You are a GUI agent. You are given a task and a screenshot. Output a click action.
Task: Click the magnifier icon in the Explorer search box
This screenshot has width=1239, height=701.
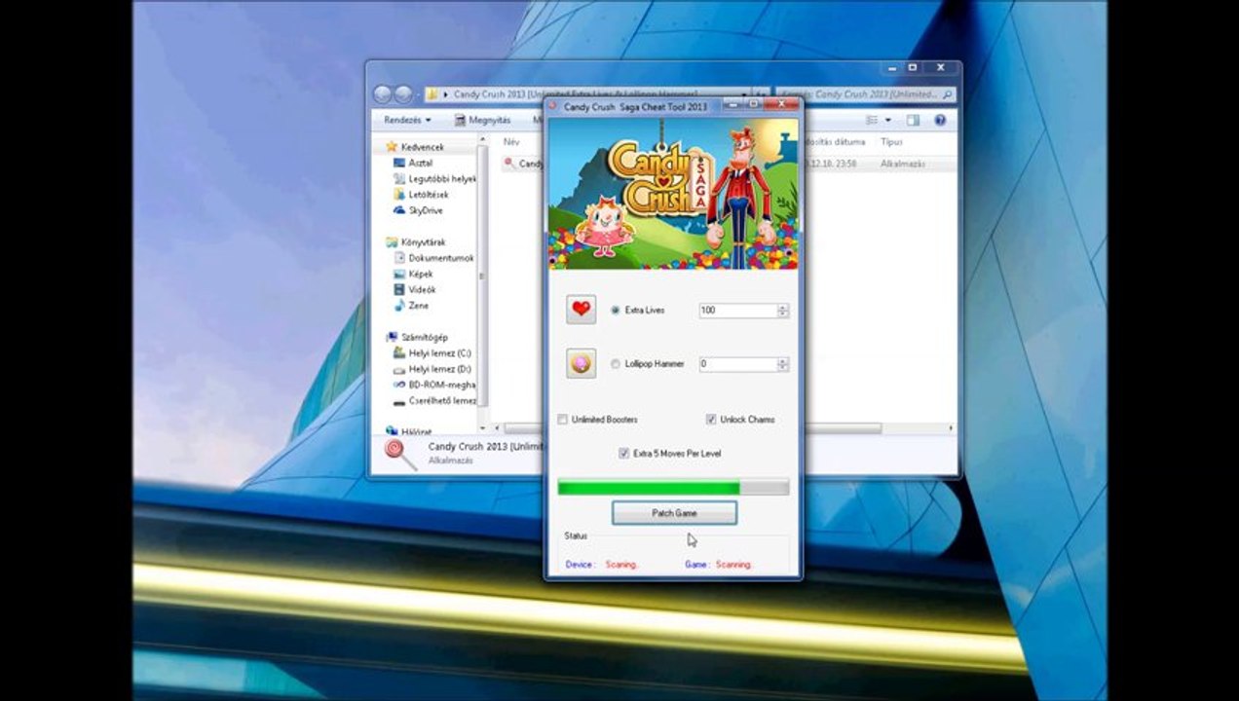(x=948, y=94)
